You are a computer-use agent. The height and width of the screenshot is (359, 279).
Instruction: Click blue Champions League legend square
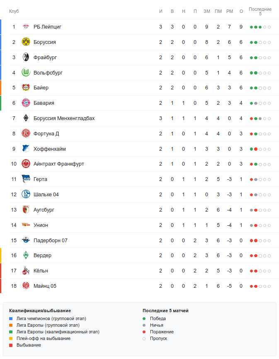point(11,319)
